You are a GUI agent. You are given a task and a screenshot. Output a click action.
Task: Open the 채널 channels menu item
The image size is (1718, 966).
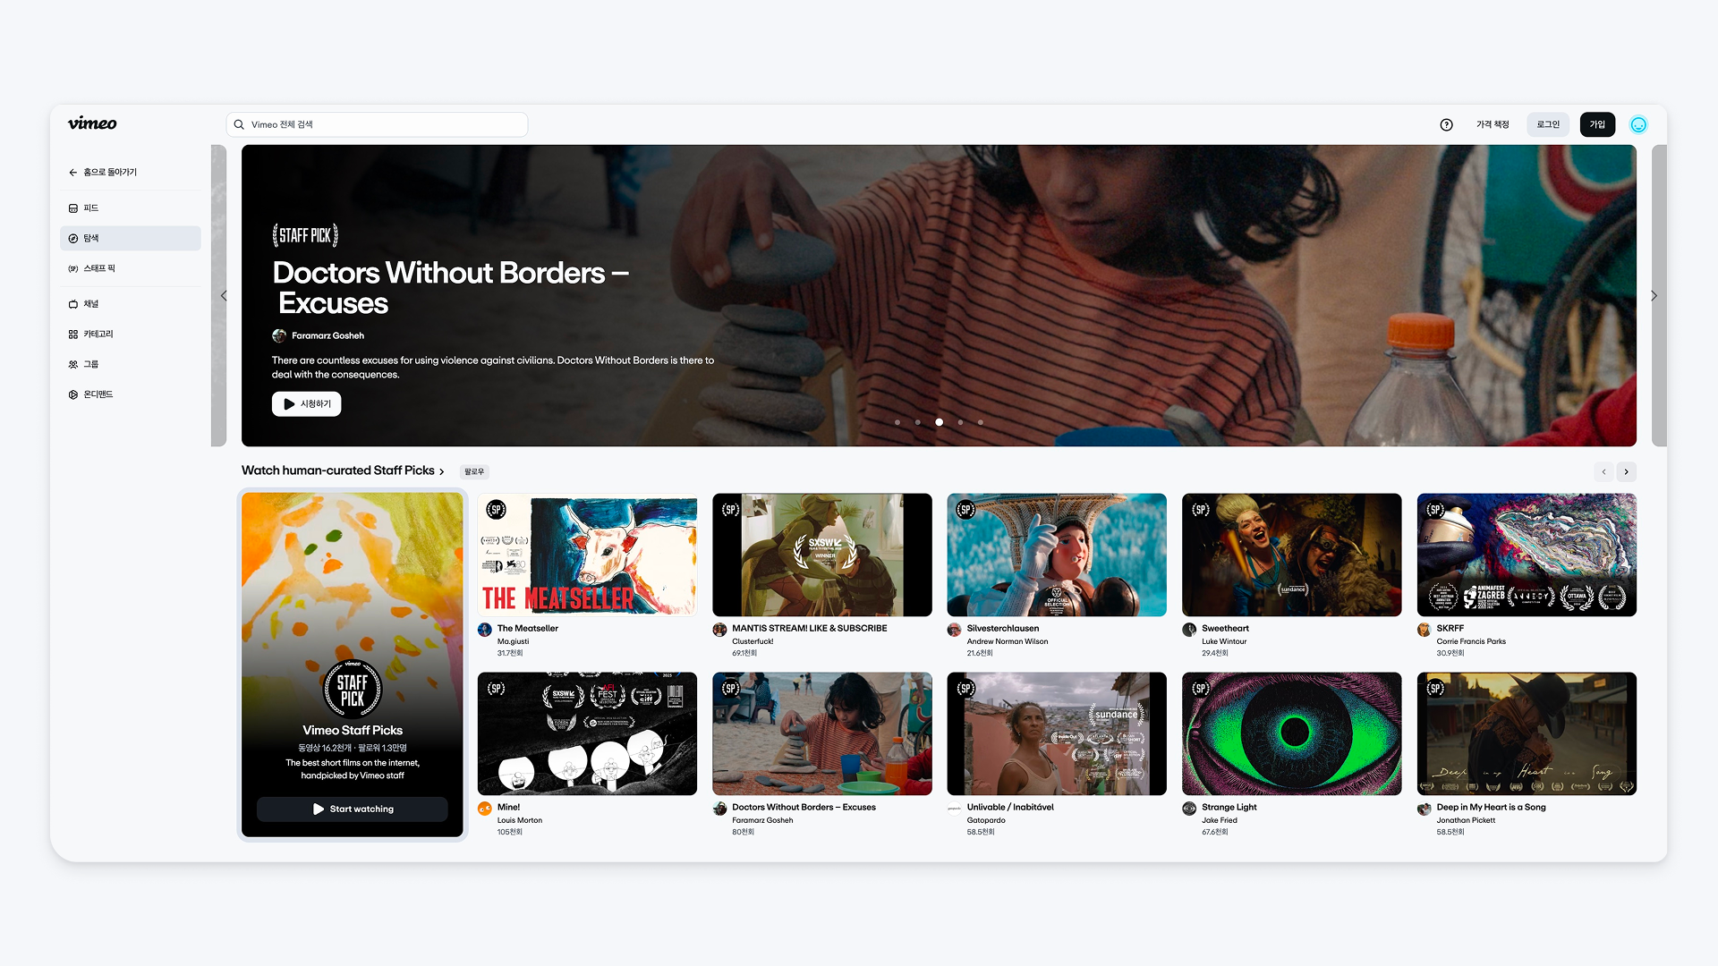90,304
